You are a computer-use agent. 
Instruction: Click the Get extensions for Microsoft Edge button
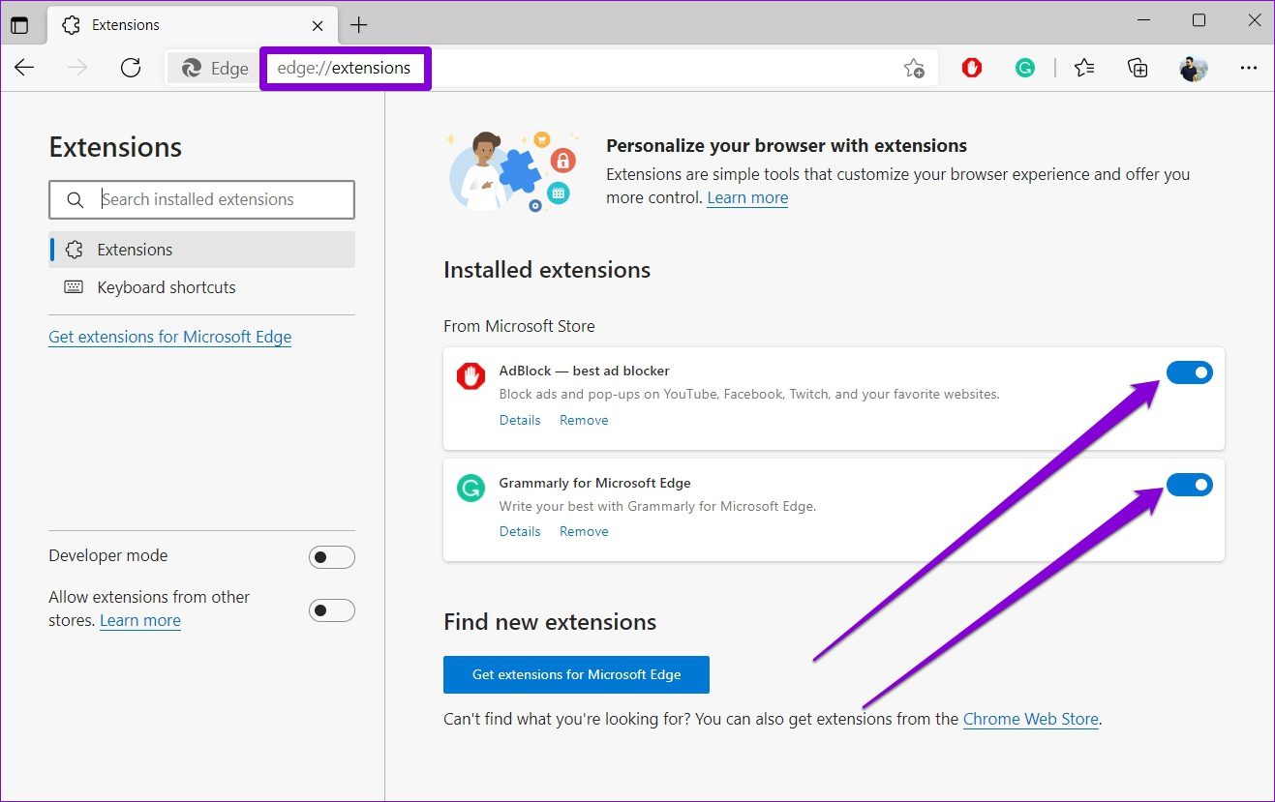(576, 674)
